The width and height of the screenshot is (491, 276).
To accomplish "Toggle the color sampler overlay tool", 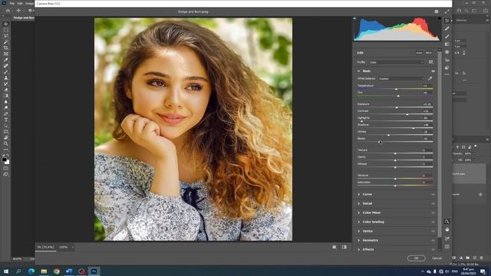I will [x=447, y=238].
